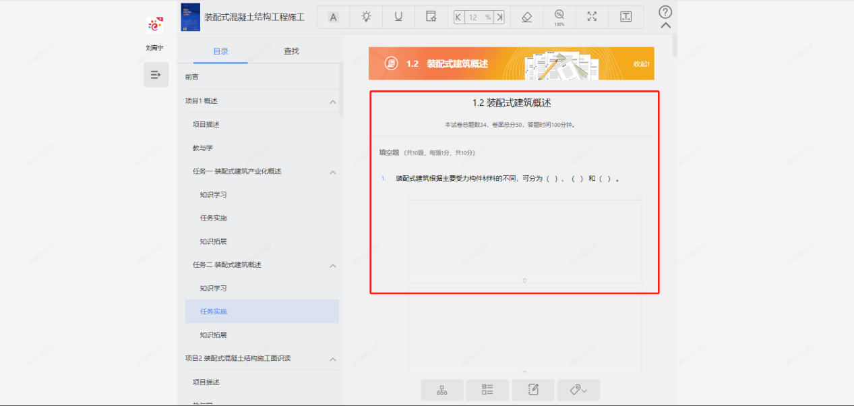Open the note-taking pencil icon
854x406 pixels.
(x=533, y=390)
